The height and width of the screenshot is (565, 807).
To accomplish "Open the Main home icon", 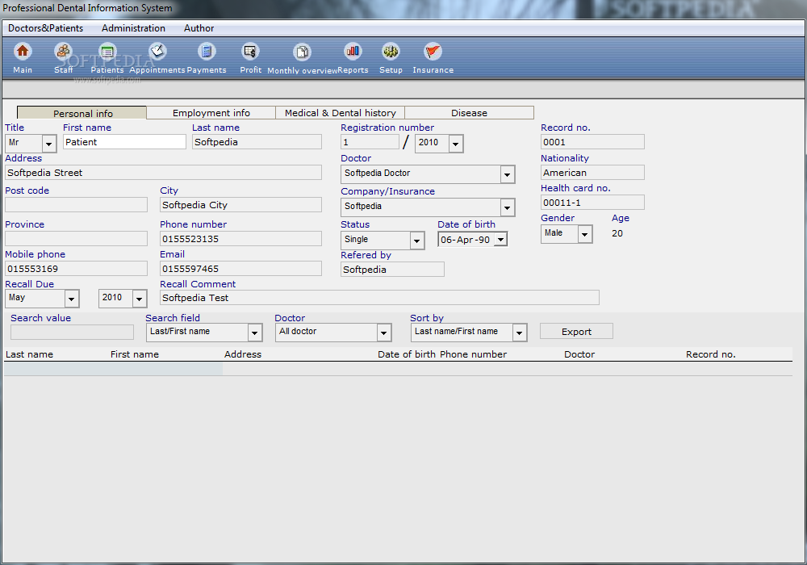I will coord(22,52).
